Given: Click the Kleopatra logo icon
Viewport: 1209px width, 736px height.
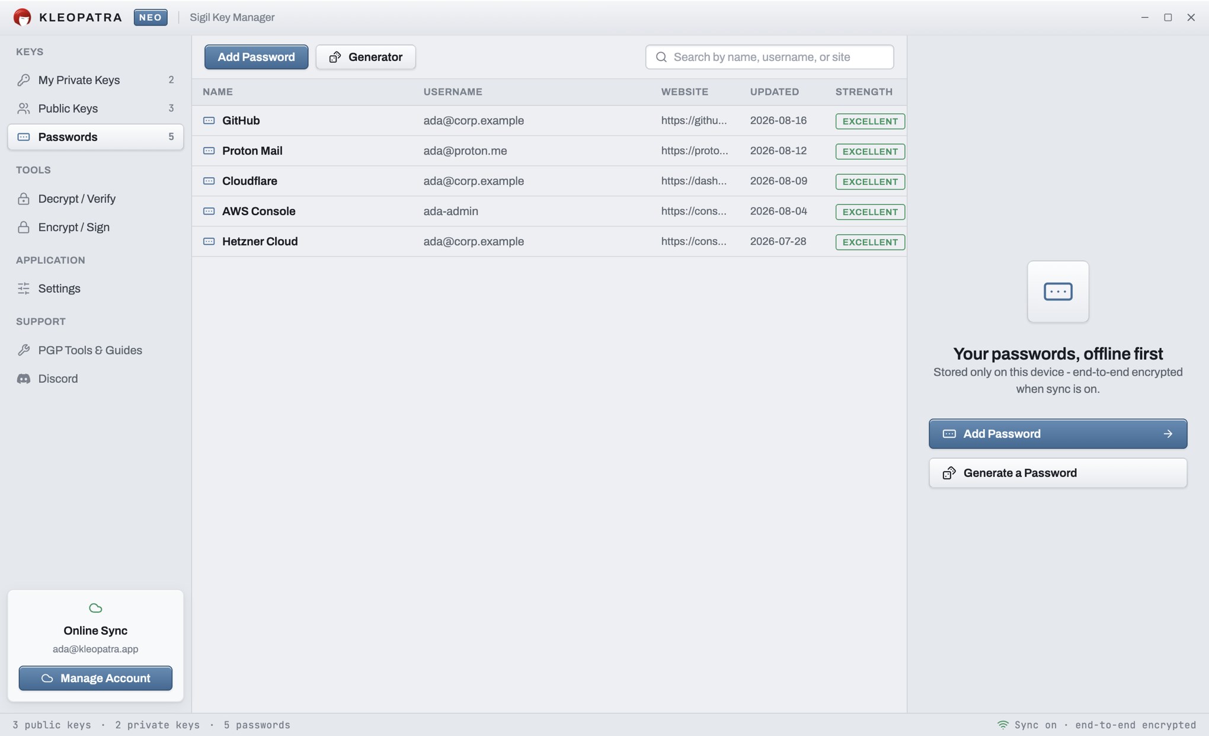Looking at the screenshot, I should click(x=23, y=17).
